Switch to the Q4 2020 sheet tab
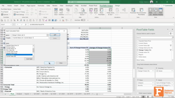 click(36, 94)
